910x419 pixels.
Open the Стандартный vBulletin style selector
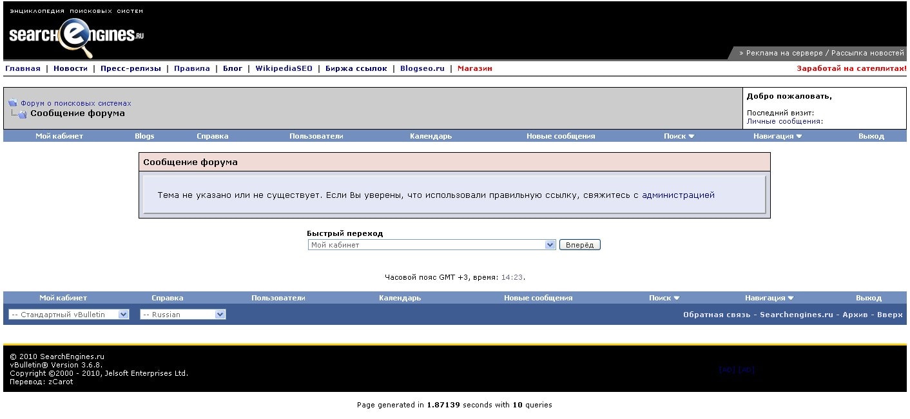click(x=69, y=315)
